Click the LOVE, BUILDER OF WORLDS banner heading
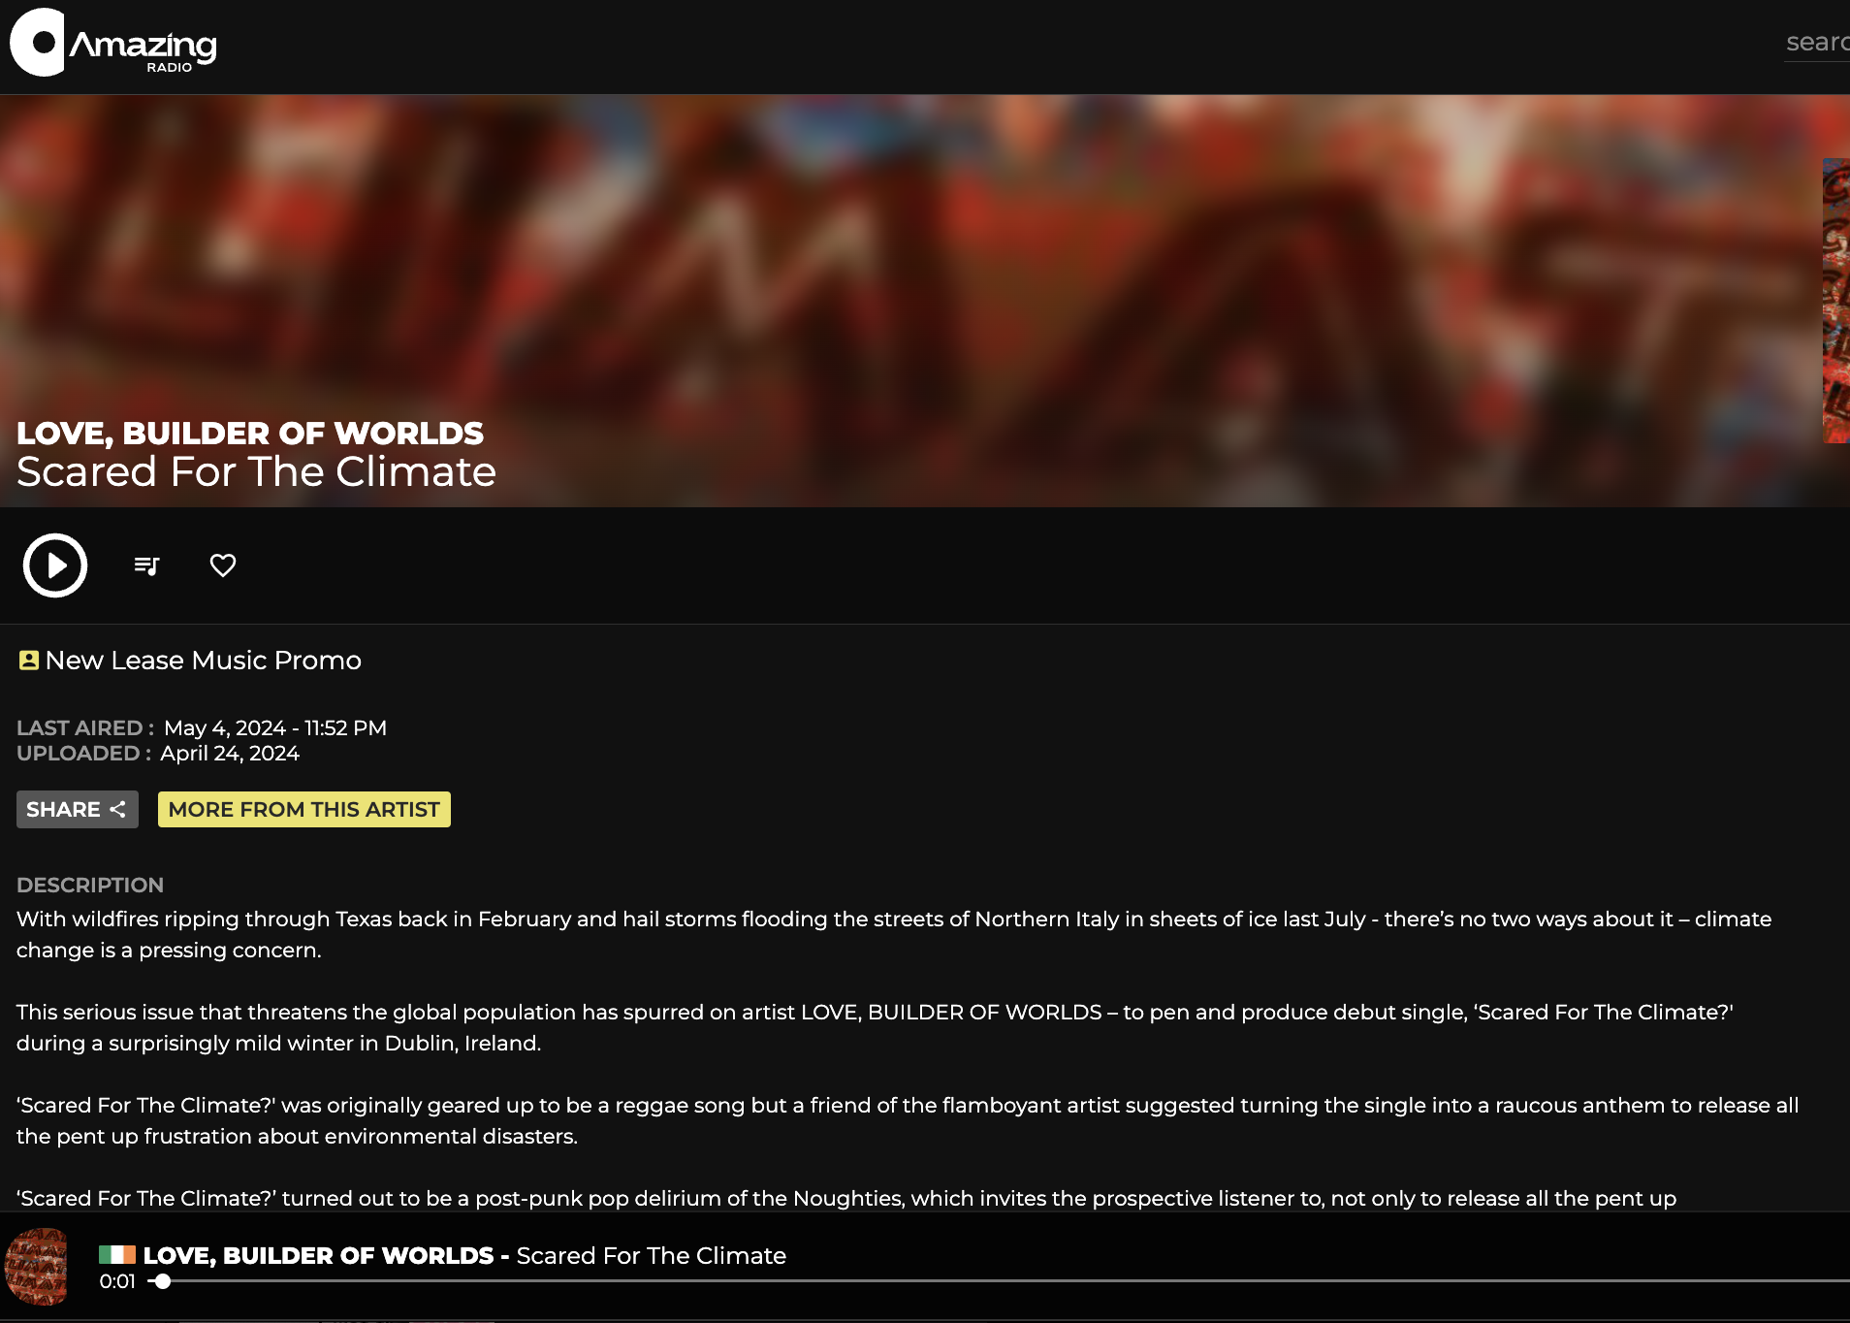The height and width of the screenshot is (1323, 1850). point(250,433)
